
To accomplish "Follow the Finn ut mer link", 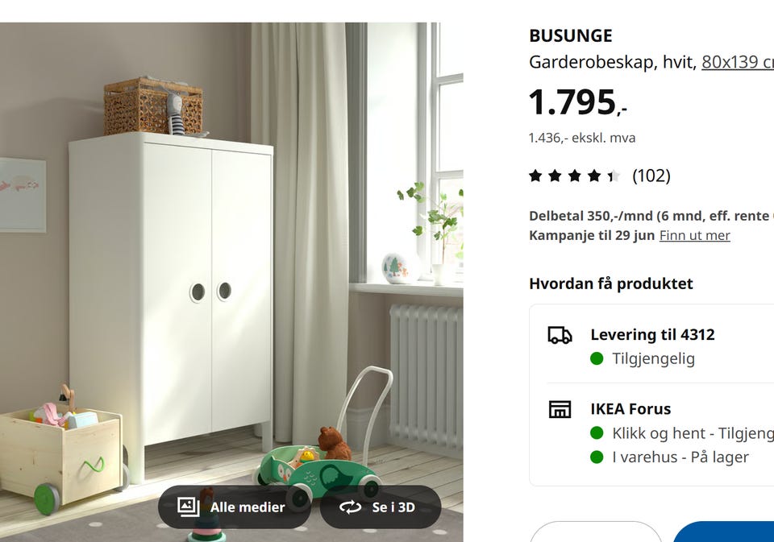I will coord(694,235).
